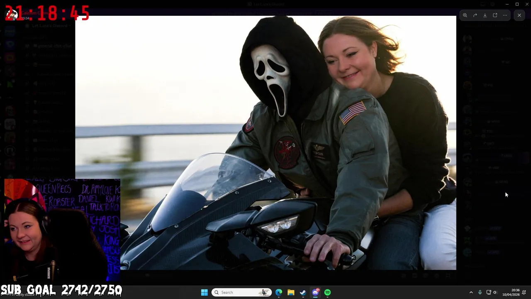Open File Explorer from the taskbar
This screenshot has width=531, height=299.
pyautogui.click(x=291, y=292)
